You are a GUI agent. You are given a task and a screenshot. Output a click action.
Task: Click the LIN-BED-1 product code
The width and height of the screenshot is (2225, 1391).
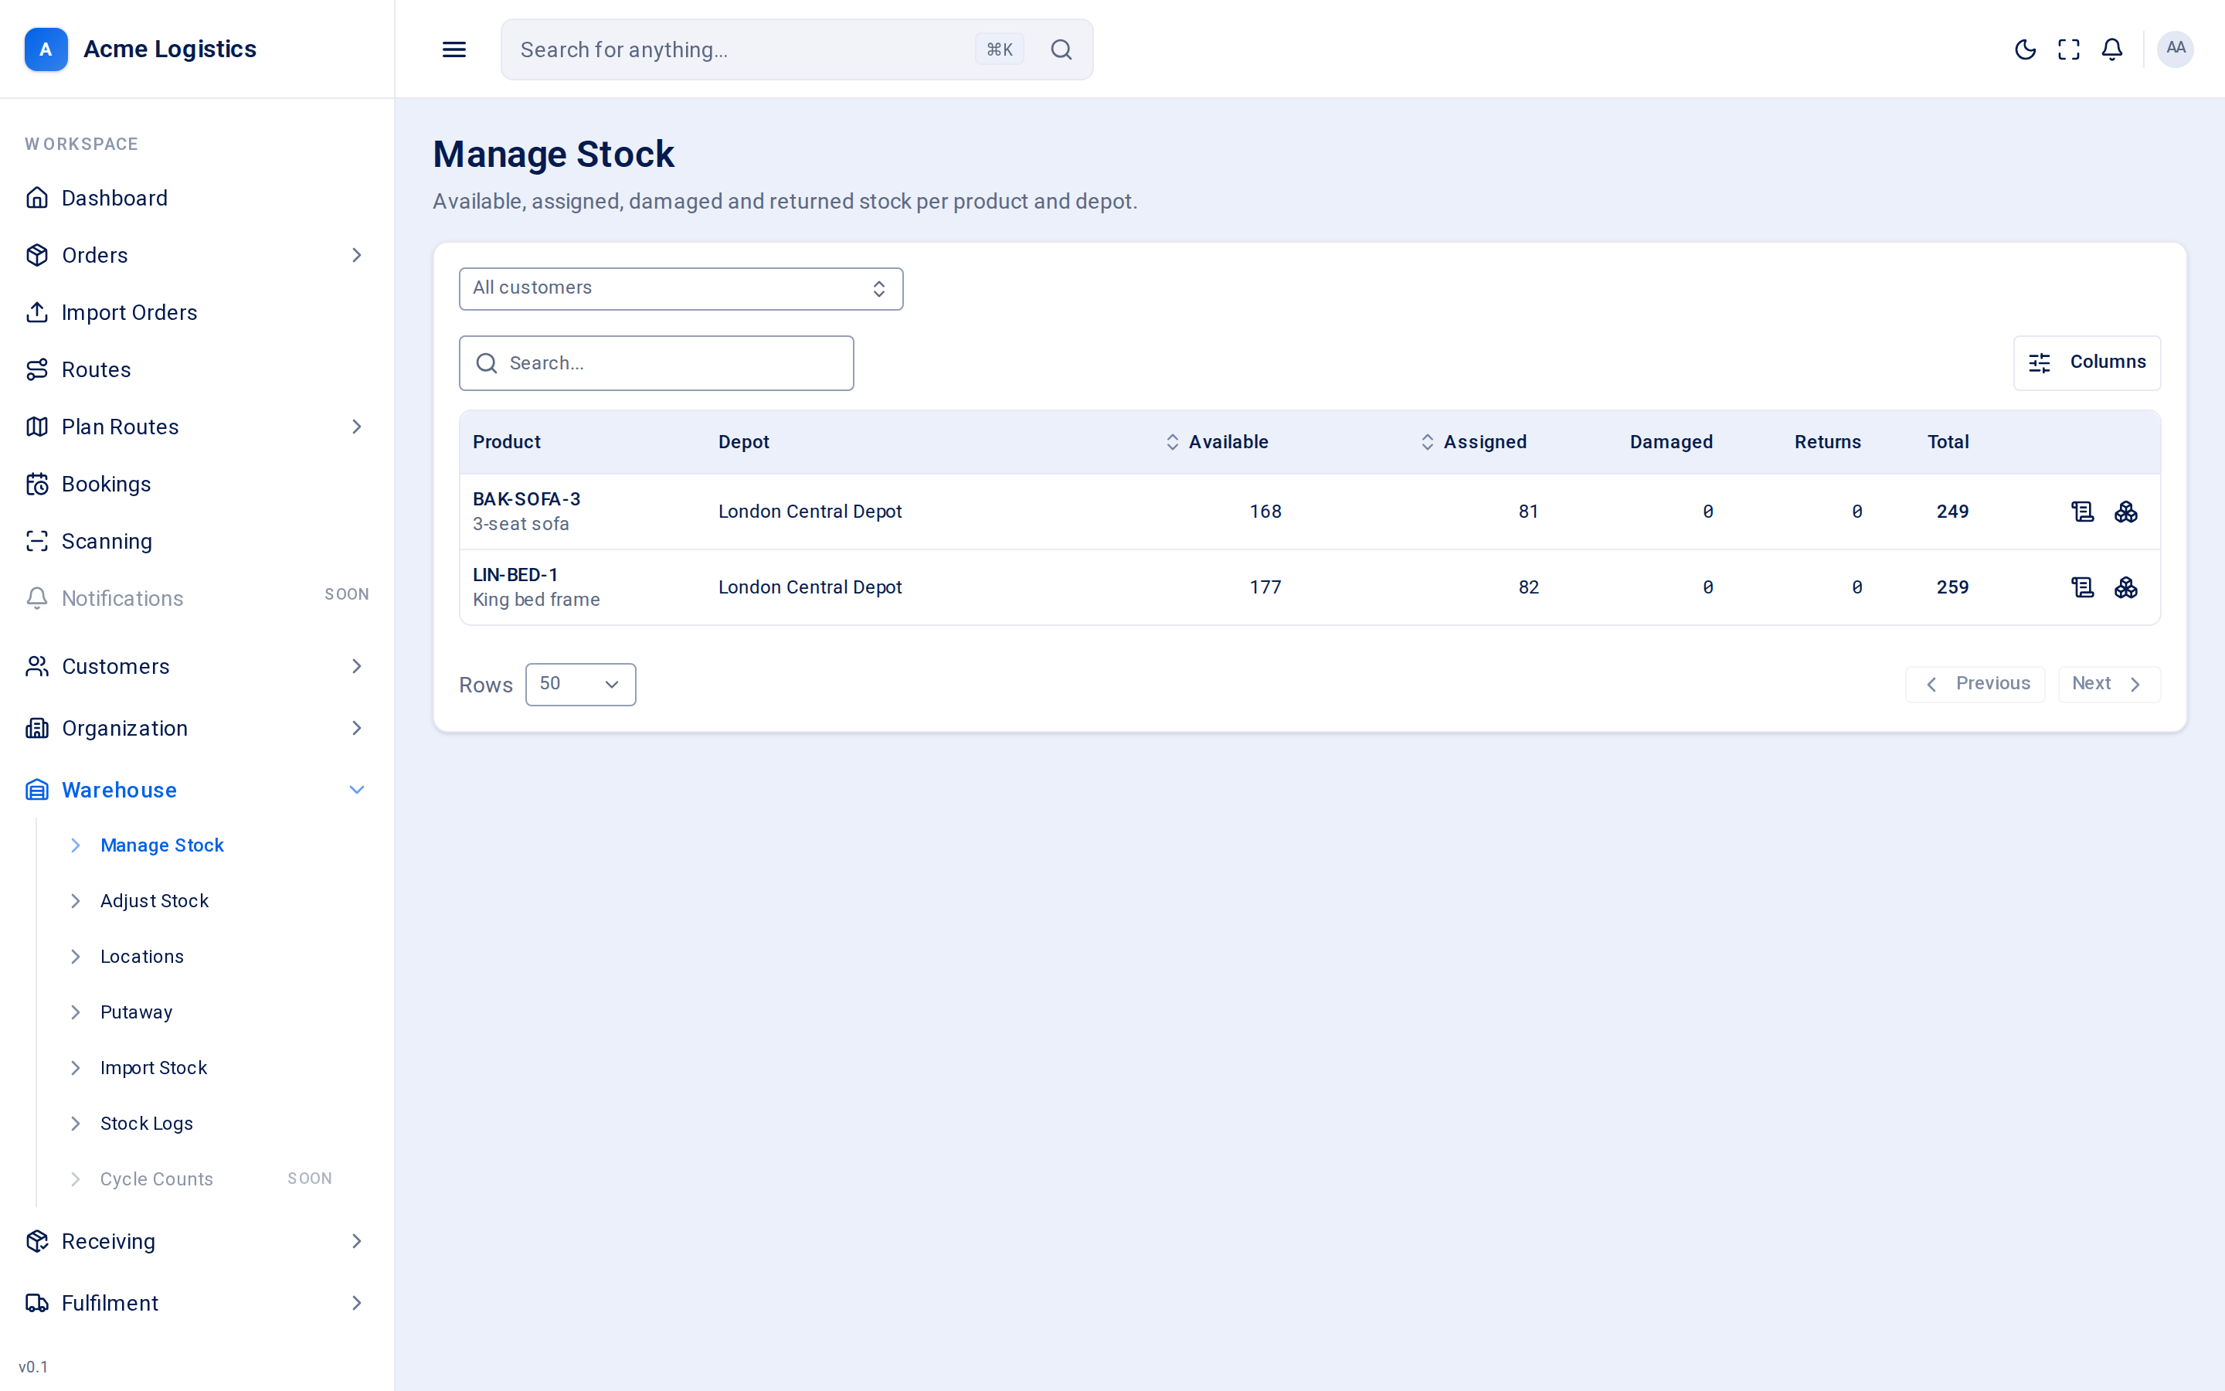(515, 575)
